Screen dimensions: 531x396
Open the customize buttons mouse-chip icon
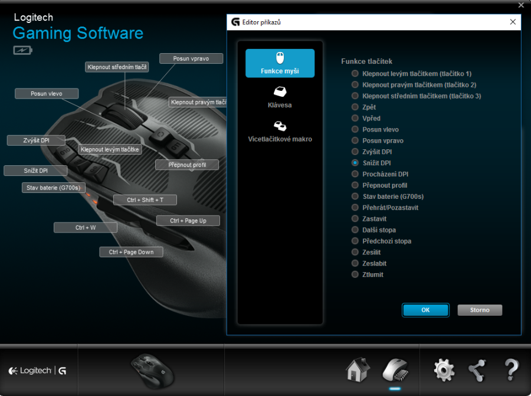[x=395, y=370]
